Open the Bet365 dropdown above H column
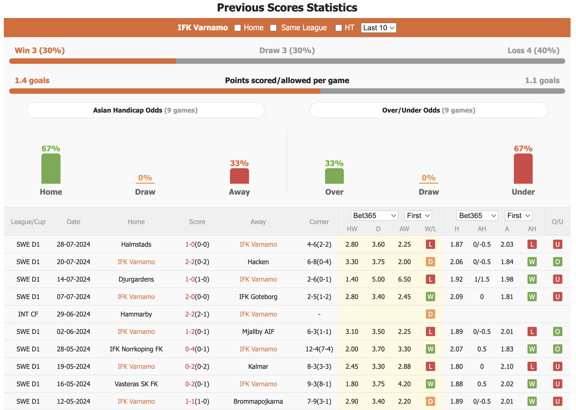The height and width of the screenshot is (410, 576). (x=477, y=216)
